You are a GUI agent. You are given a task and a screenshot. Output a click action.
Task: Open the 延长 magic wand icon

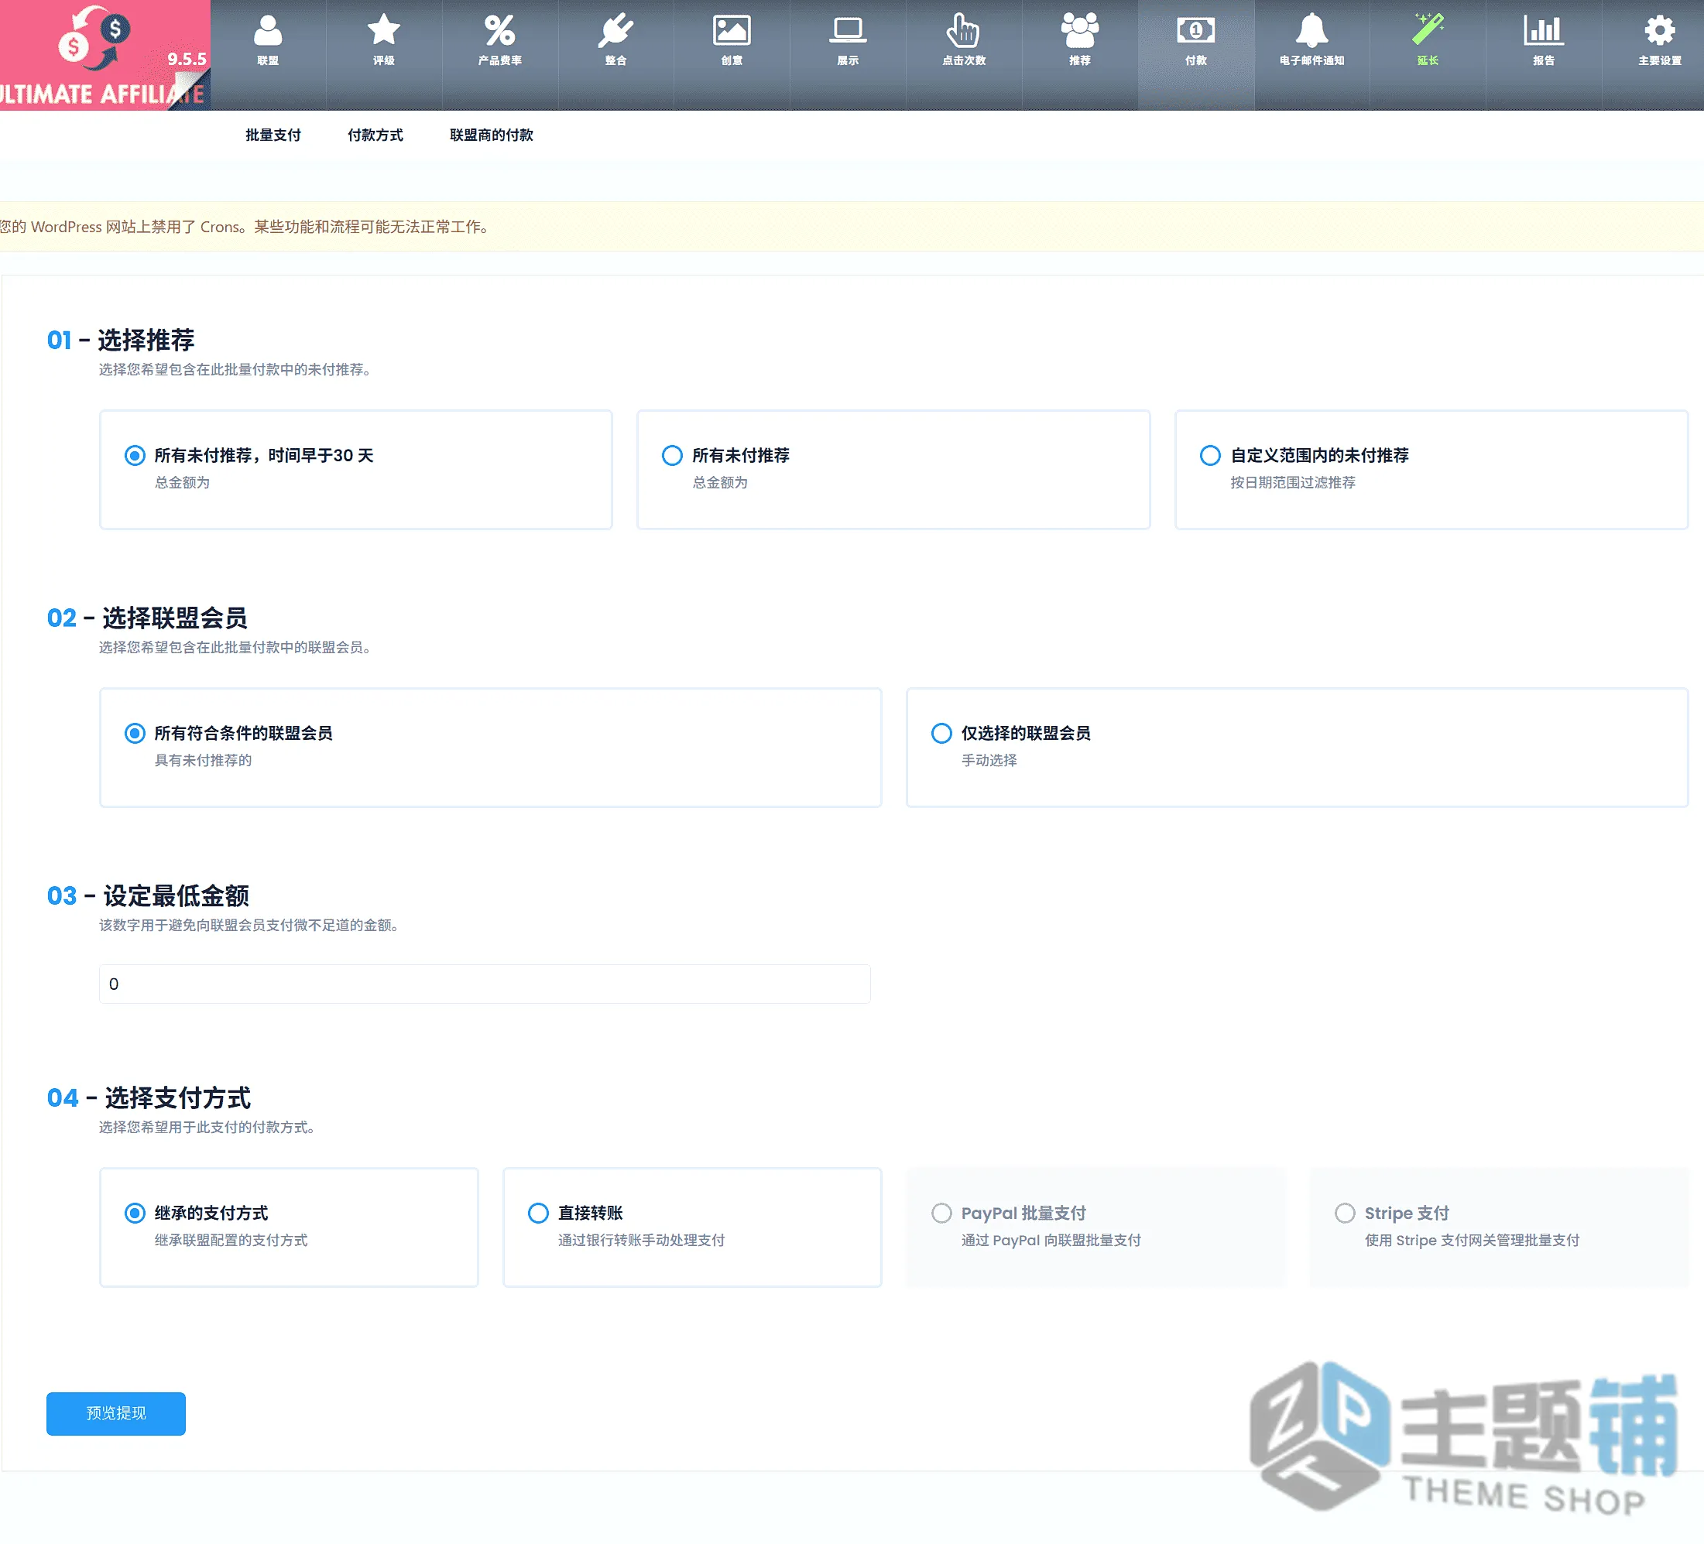[1428, 31]
